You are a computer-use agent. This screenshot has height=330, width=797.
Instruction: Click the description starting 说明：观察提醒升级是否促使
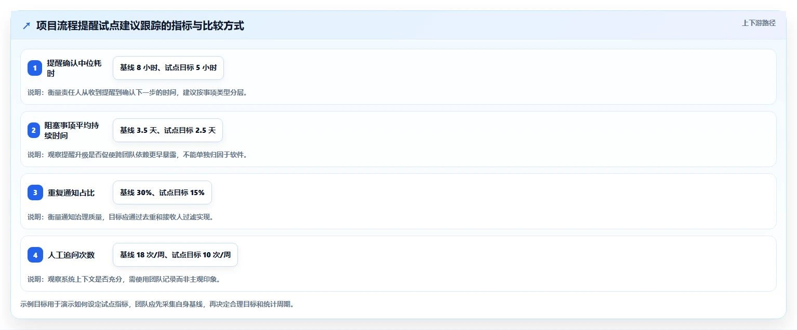(137, 155)
